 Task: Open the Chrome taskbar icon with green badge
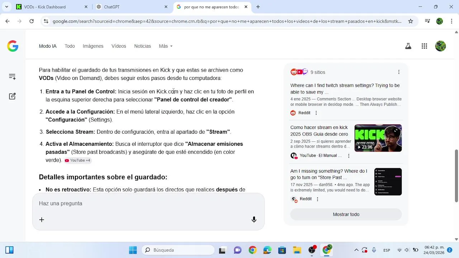click(x=327, y=250)
